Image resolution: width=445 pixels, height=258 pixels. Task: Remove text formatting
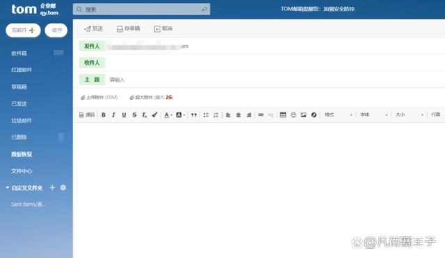144,114
